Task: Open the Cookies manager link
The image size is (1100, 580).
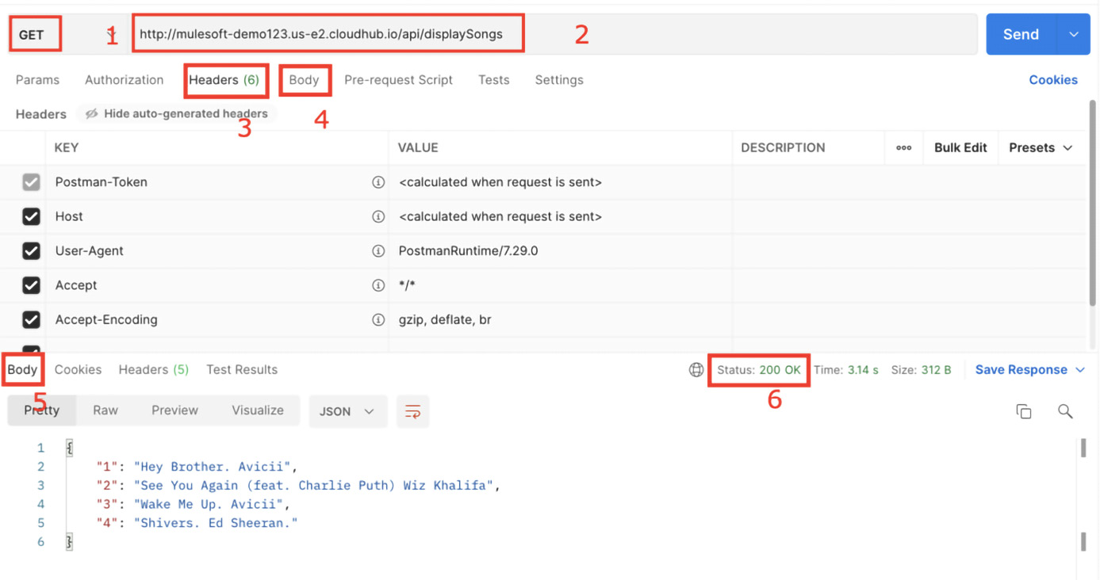Action: (x=1052, y=79)
